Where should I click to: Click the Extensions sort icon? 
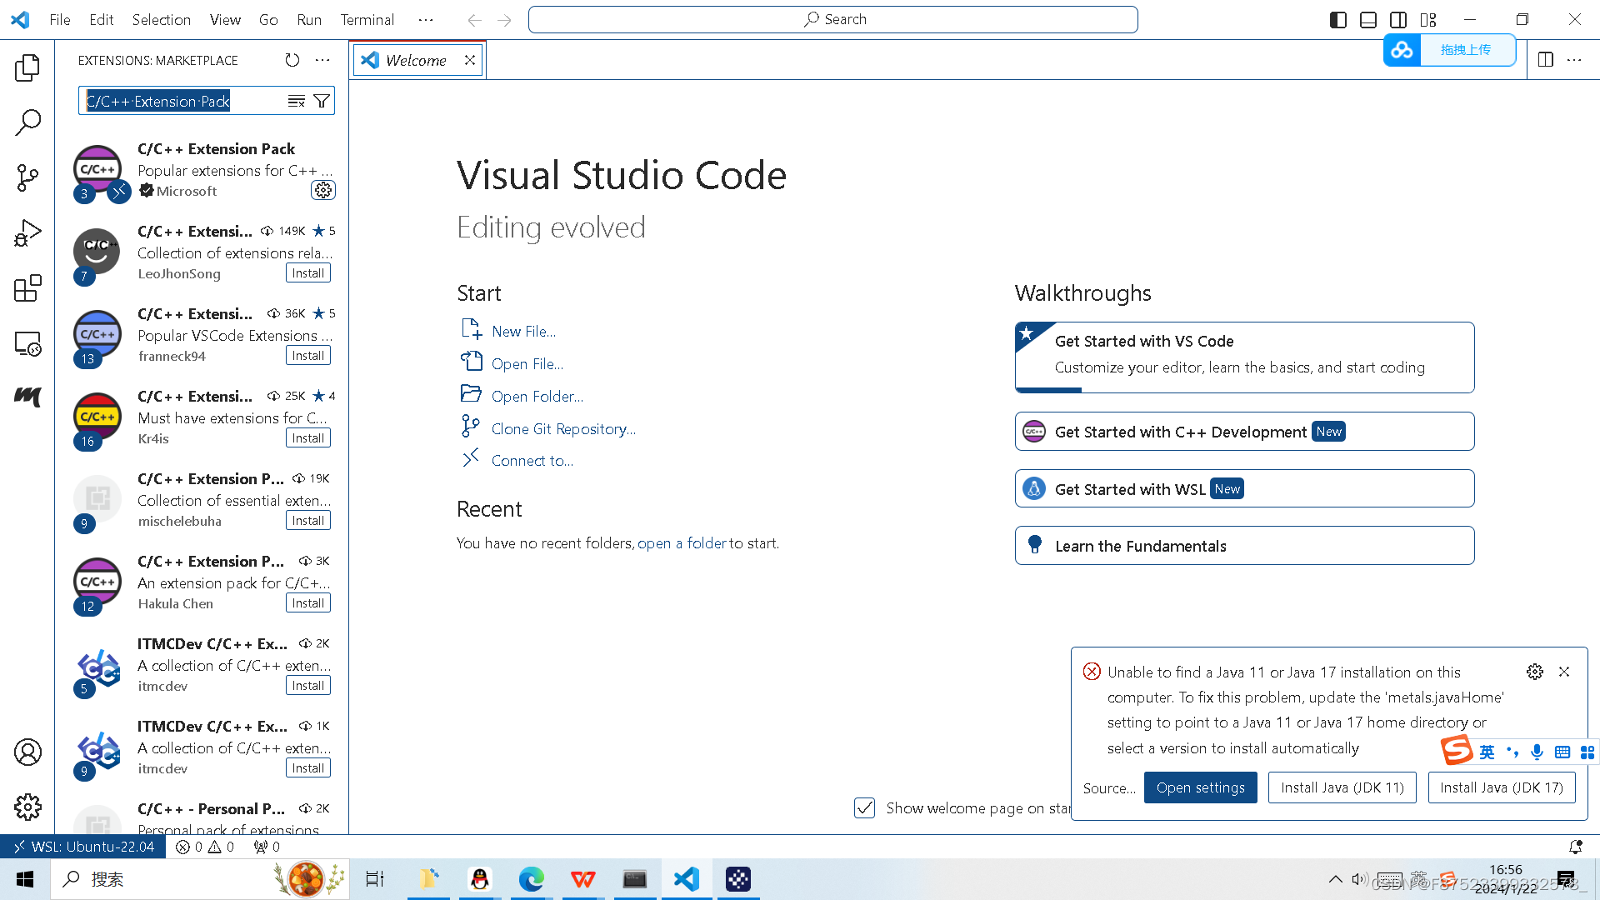tap(296, 101)
